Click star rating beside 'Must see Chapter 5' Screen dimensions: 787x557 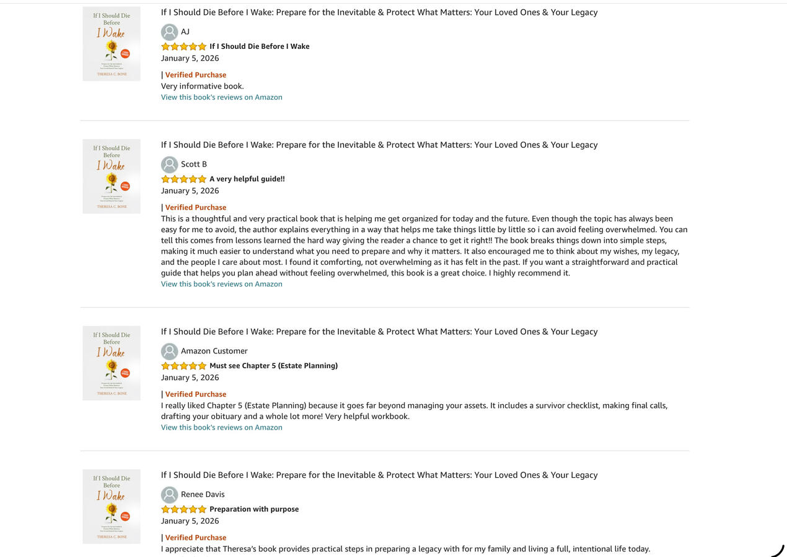pyautogui.click(x=183, y=366)
